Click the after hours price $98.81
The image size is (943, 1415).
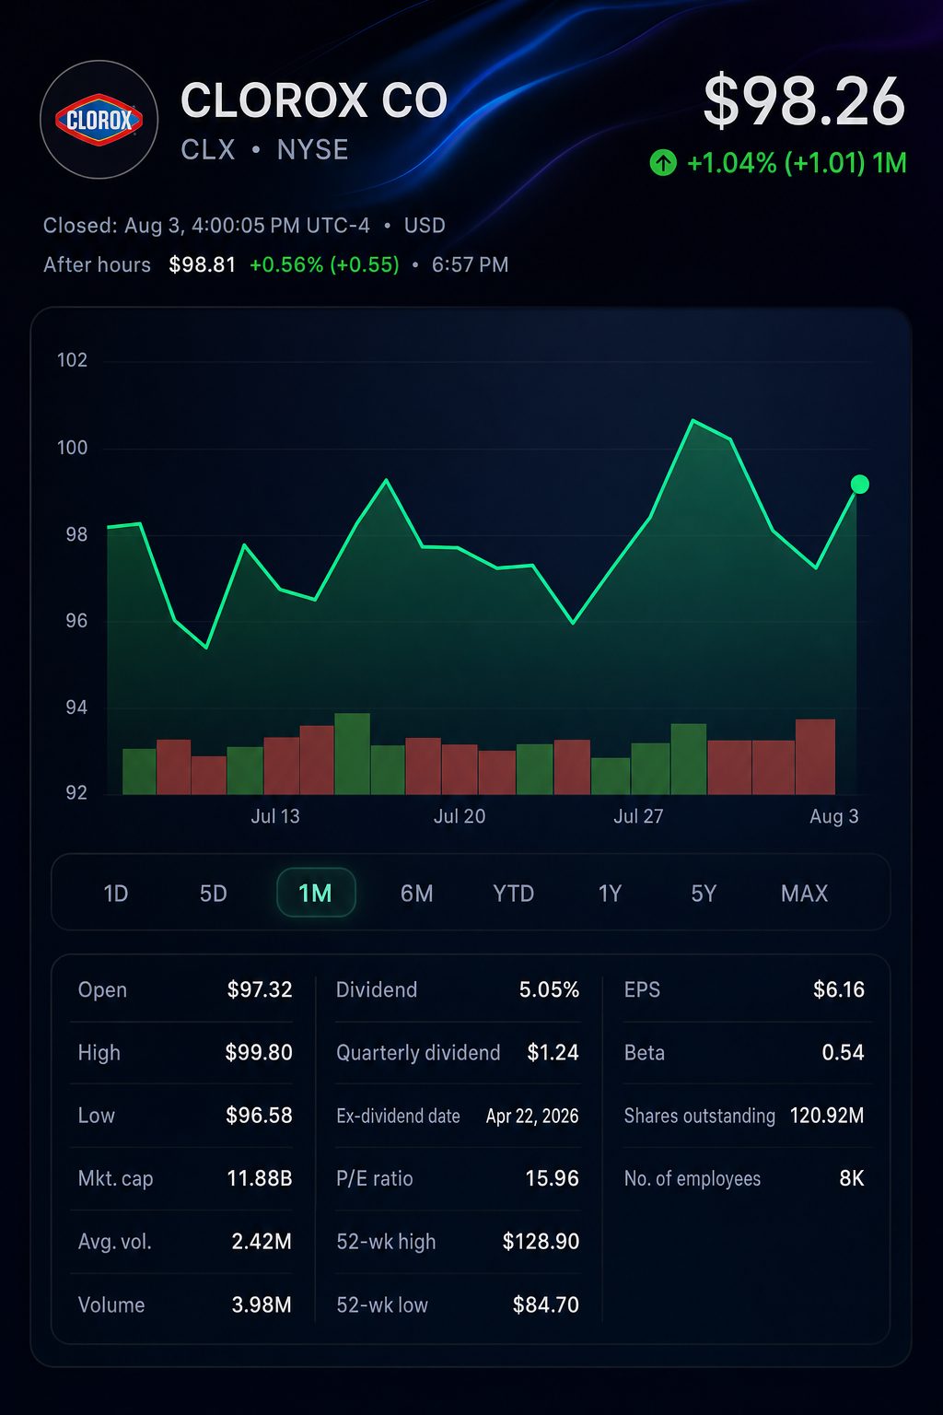point(203,264)
